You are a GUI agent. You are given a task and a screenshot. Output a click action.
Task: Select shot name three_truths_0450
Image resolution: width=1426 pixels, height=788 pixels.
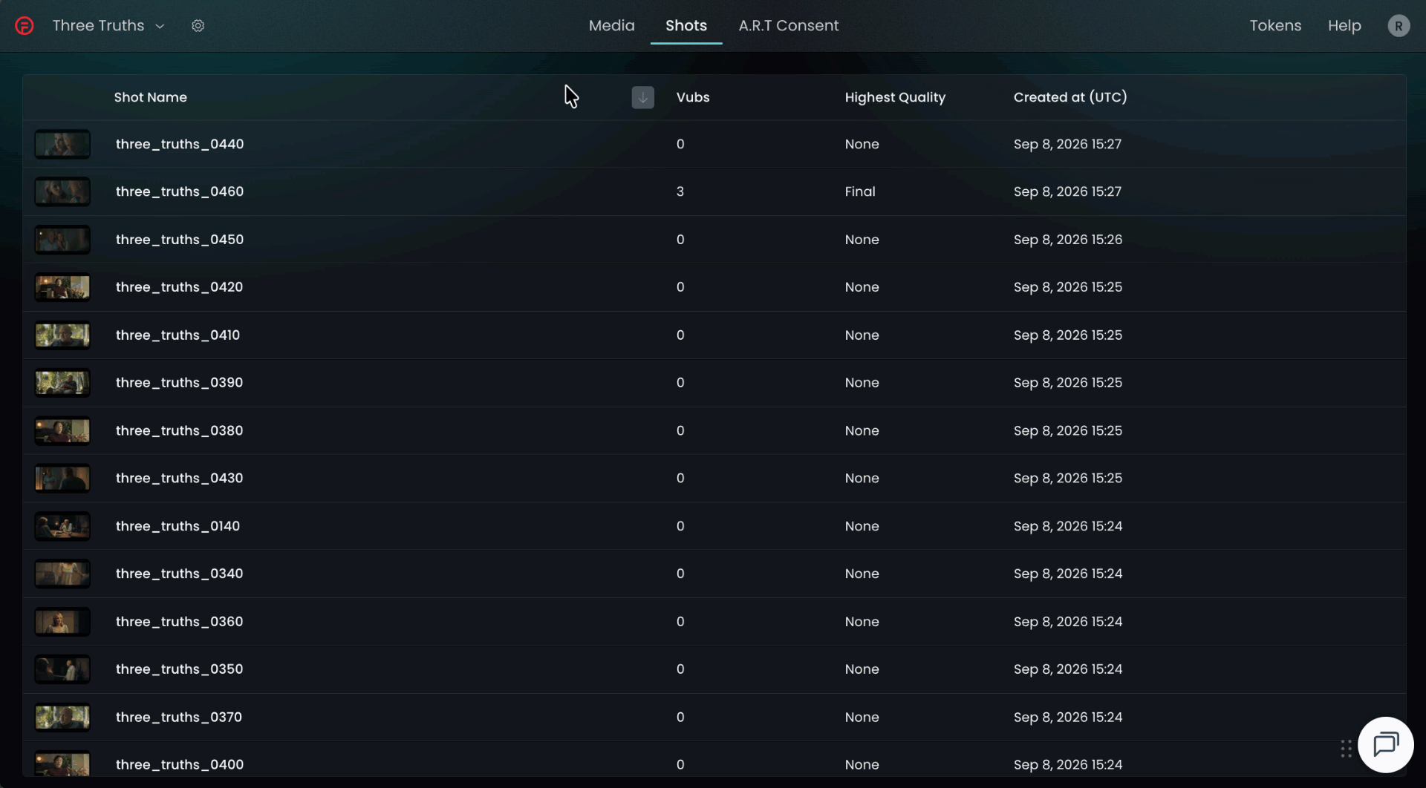(x=179, y=240)
